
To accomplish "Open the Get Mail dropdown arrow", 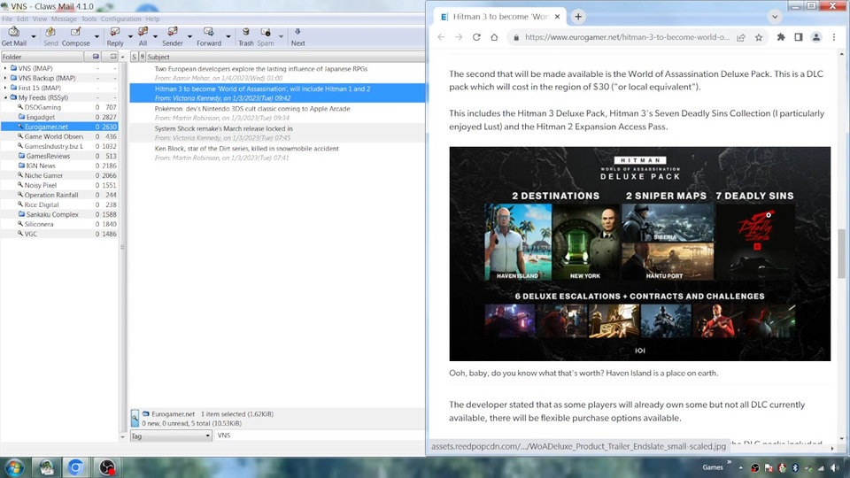I will tap(34, 37).
